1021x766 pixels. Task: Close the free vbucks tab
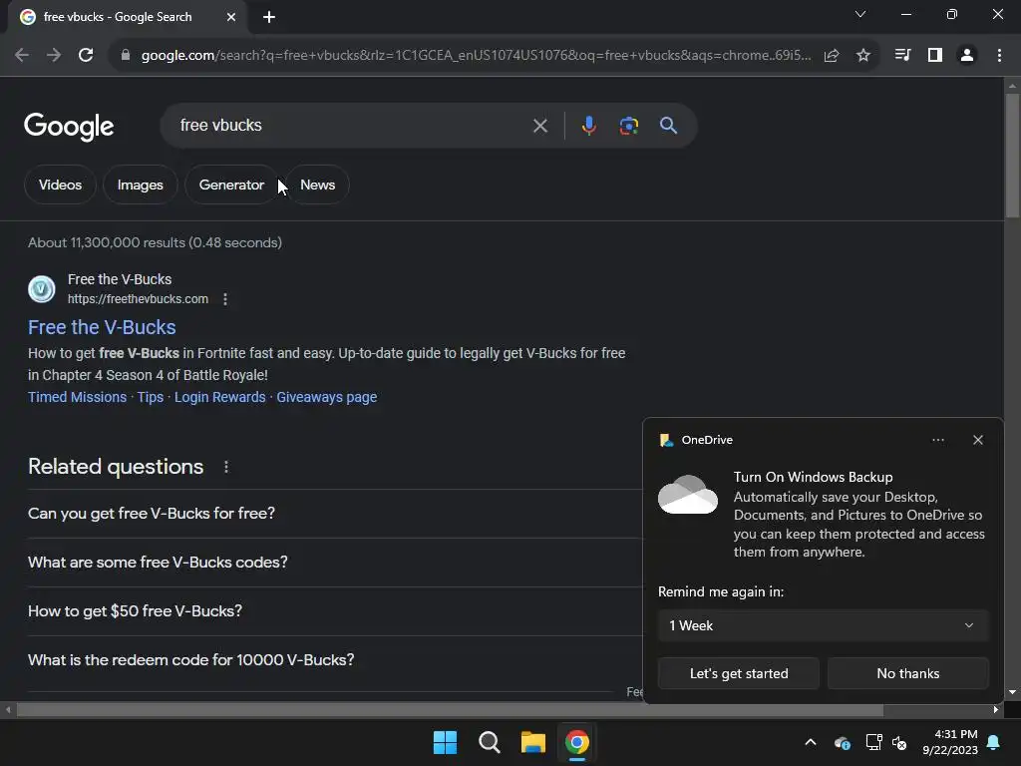pos(231,17)
